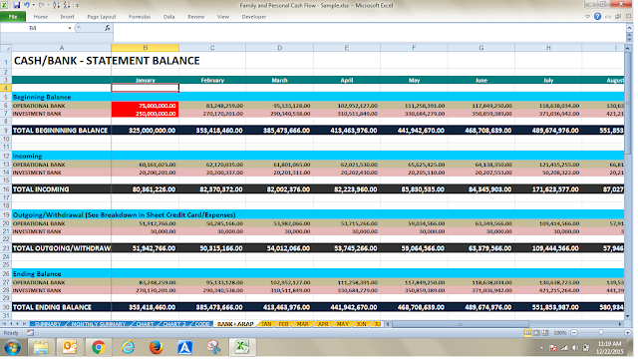The height and width of the screenshot is (362, 638).
Task: Click the Excel Help question mark icon
Action: click(597, 17)
